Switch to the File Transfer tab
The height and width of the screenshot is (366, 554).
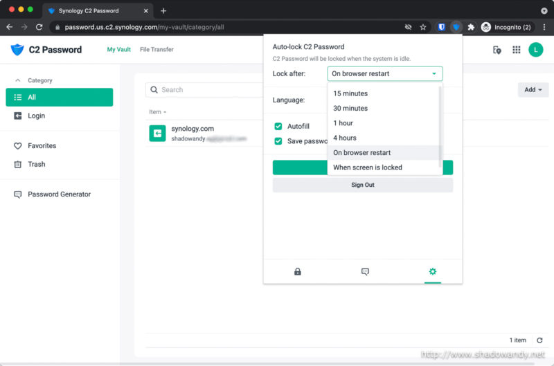157,50
